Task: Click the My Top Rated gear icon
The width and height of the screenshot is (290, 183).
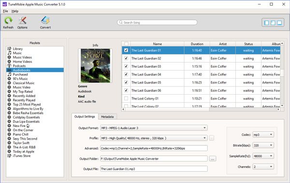Action: (9, 92)
